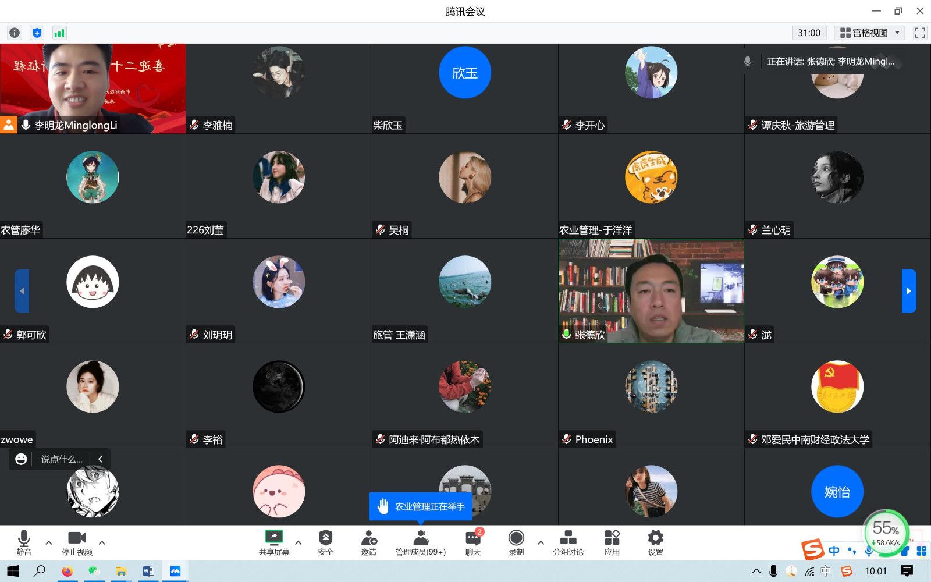Expand audio options arrow beside 静音
The width and height of the screenshot is (931, 582).
(49, 542)
